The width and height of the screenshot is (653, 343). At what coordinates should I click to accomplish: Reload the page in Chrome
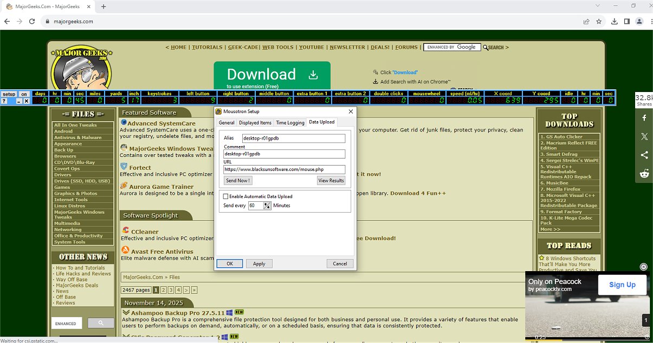pyautogui.click(x=33, y=22)
